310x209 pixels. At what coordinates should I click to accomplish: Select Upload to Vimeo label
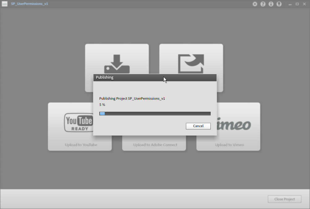tap(229, 145)
